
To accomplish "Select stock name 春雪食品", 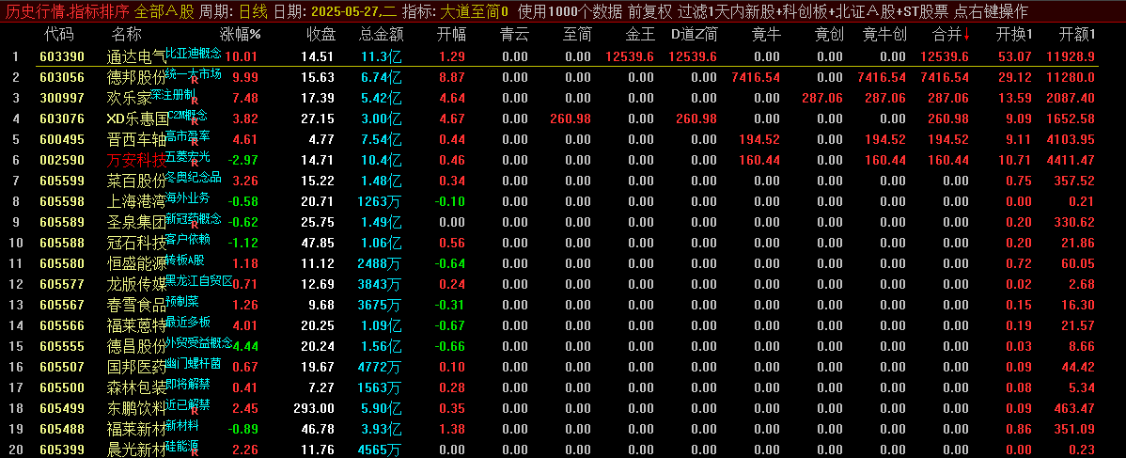I will pyautogui.click(x=135, y=306).
